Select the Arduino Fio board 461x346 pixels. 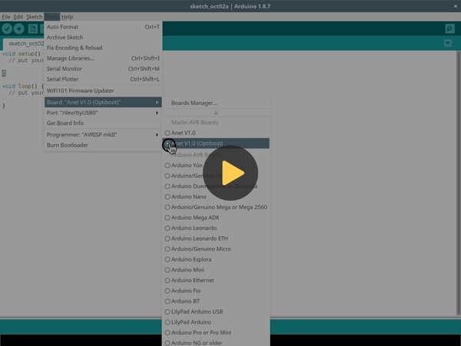click(x=216, y=291)
